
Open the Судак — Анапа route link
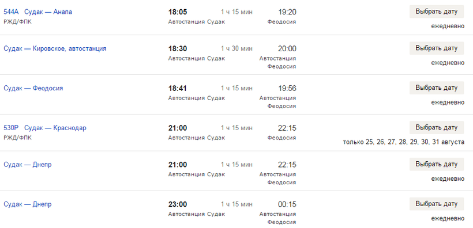tap(48, 12)
